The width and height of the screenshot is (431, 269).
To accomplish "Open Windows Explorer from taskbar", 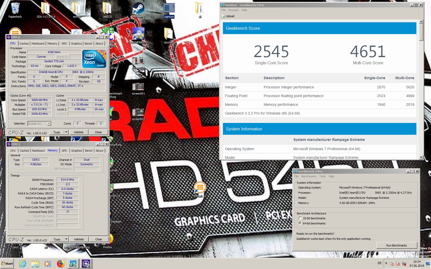I will 35,264.
